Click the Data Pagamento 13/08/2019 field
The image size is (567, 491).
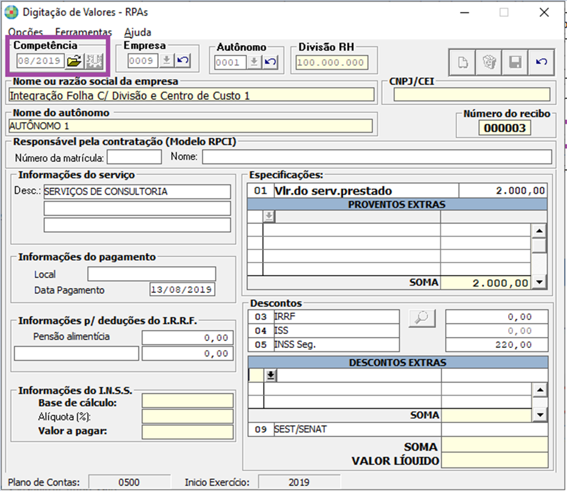coord(182,289)
